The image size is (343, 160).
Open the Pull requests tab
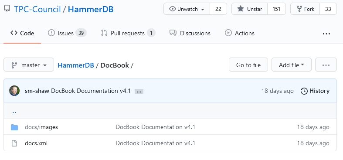128,33
